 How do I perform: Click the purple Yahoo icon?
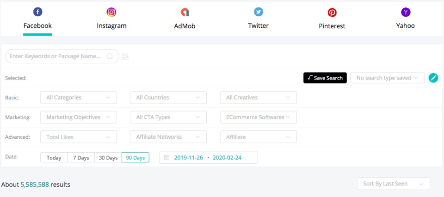click(x=406, y=12)
